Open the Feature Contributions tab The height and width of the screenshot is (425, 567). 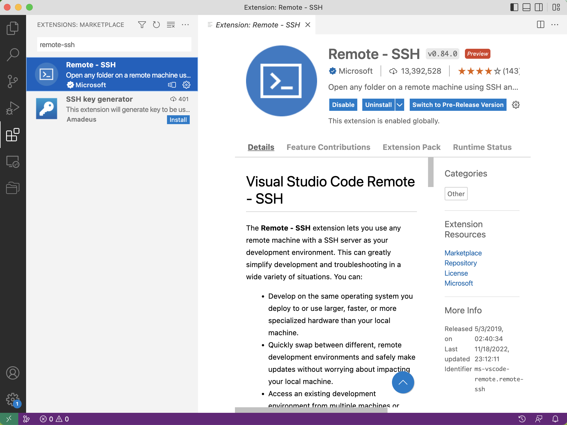[328, 147]
